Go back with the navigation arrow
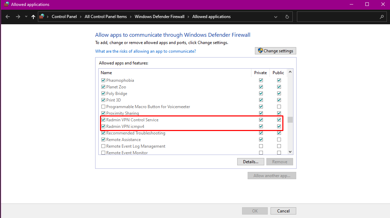The image size is (390, 218). (x=8, y=17)
